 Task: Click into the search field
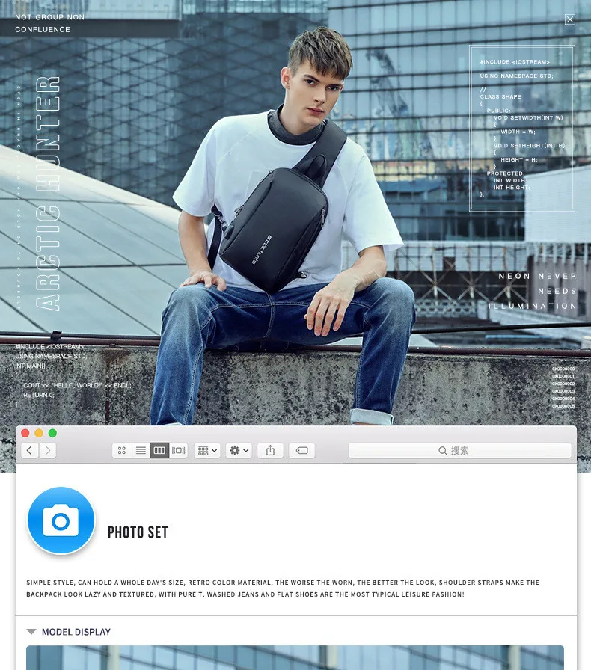click(460, 450)
